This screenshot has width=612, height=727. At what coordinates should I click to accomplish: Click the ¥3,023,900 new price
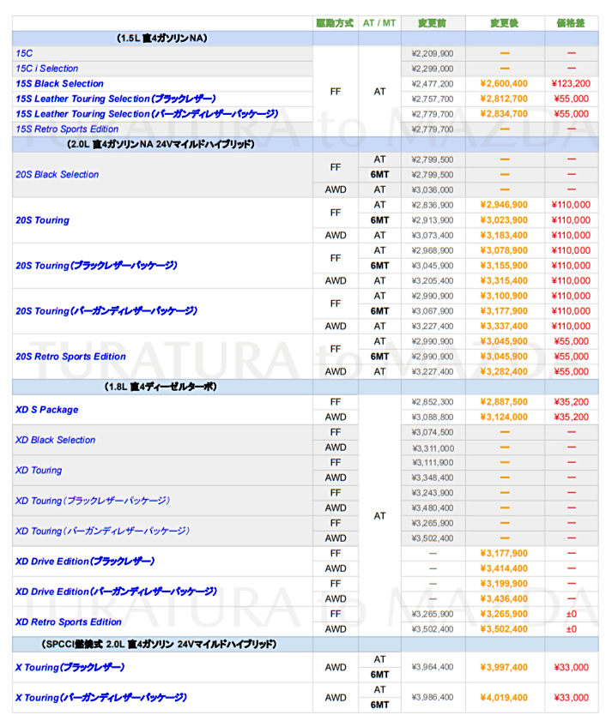pos(504,220)
